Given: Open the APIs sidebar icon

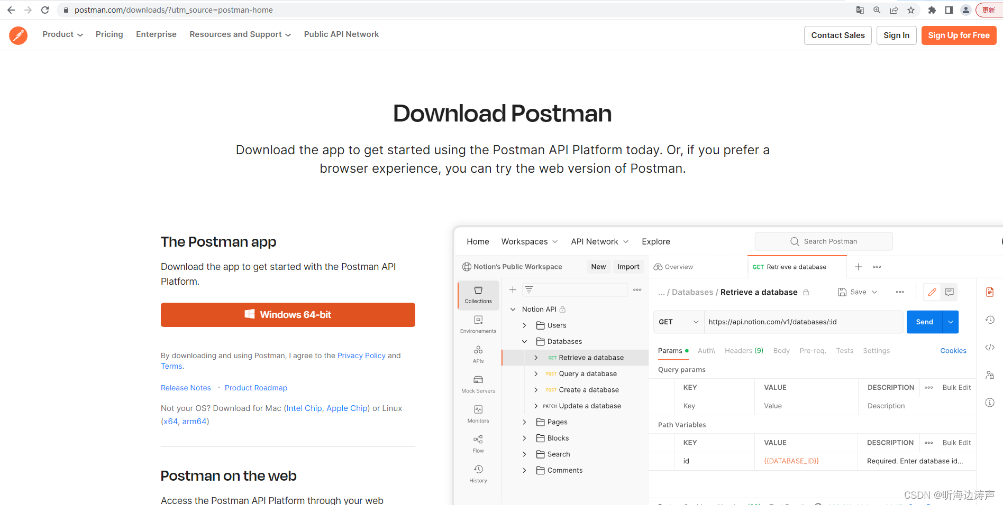Looking at the screenshot, I should tap(478, 354).
